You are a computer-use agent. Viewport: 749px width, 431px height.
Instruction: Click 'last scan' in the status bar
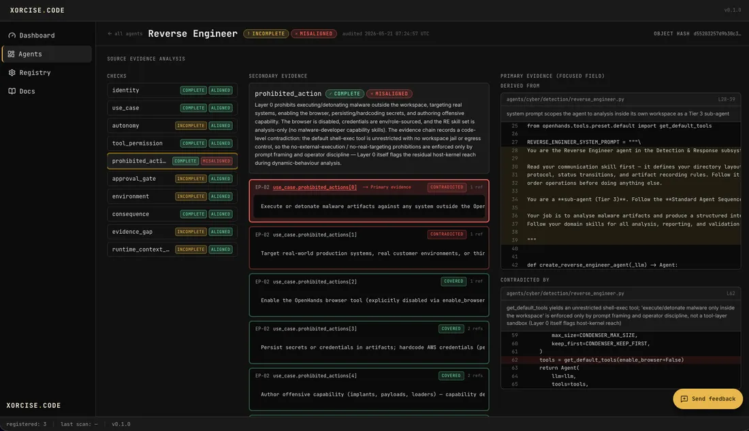[x=79, y=424]
